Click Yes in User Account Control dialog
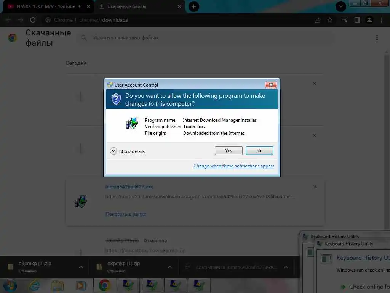The height and width of the screenshot is (293, 390). (x=229, y=150)
